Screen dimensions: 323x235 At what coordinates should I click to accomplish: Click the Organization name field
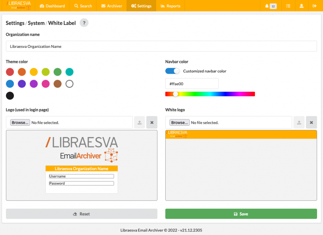(161, 46)
